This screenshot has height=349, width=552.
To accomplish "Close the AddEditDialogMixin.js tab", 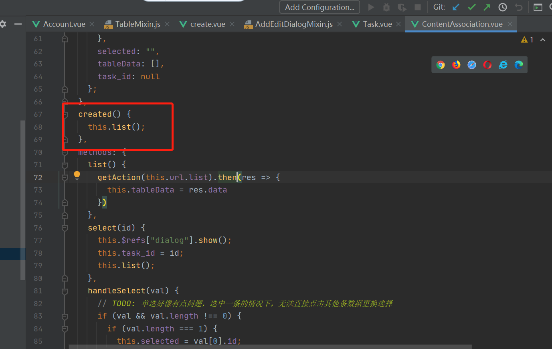I will pyautogui.click(x=340, y=24).
